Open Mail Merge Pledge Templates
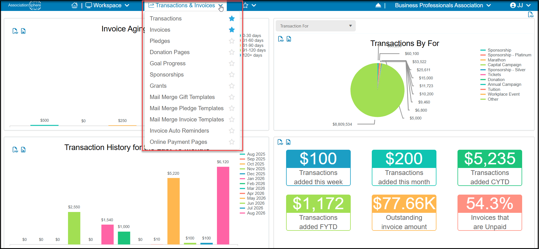539x249 pixels. (187, 108)
